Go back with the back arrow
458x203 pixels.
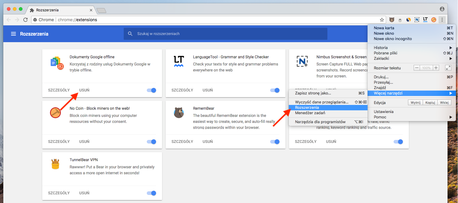[9, 20]
